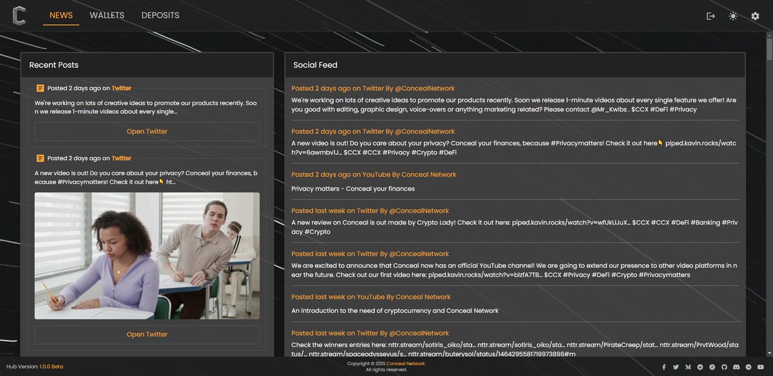This screenshot has height=376, width=773.
Task: Switch to the Deposits tab
Action: (x=160, y=15)
